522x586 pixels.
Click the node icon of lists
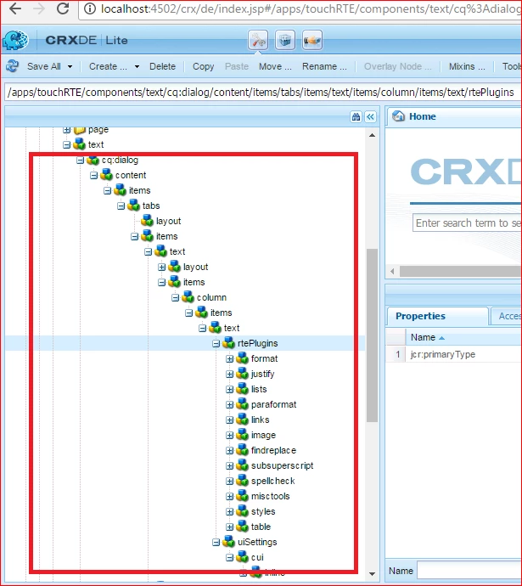coord(242,389)
